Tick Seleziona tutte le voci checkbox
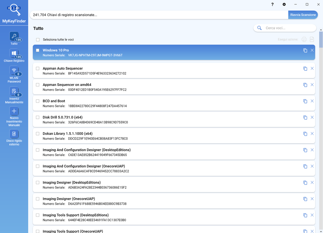This screenshot has height=233, width=323. coord(38,40)
